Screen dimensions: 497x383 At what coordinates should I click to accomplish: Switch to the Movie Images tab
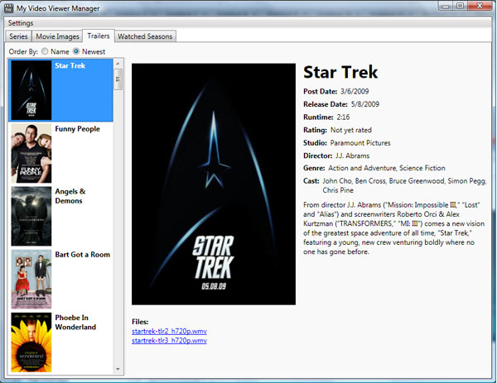pyautogui.click(x=57, y=36)
